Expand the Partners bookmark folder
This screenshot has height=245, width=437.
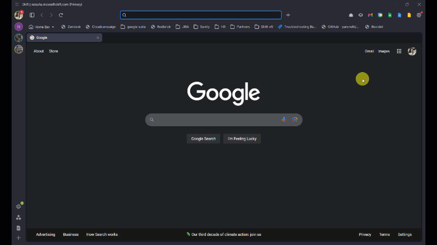(x=240, y=27)
